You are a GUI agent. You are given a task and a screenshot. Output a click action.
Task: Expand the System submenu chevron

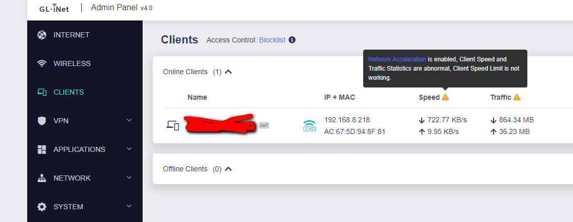pyautogui.click(x=129, y=207)
